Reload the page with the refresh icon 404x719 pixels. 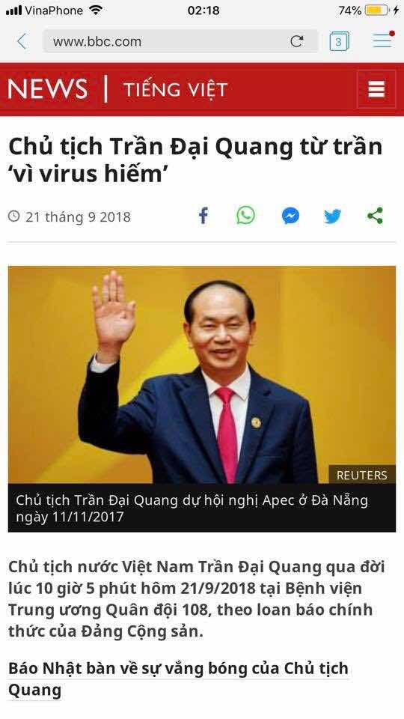coord(297,41)
